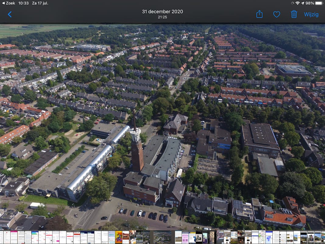This screenshot has height=244, width=325.
Task: Select the pink document thumbnail in the strip
Action: click(x=185, y=237)
